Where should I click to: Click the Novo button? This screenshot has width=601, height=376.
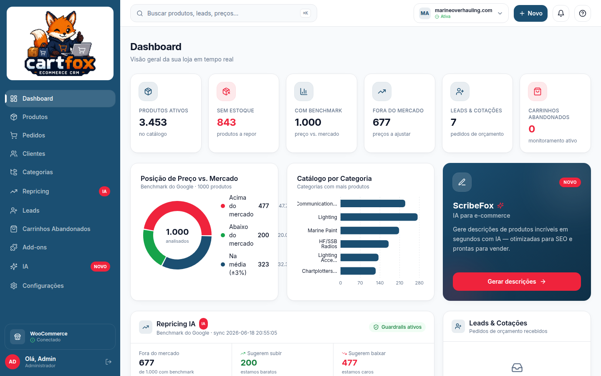pyautogui.click(x=530, y=13)
